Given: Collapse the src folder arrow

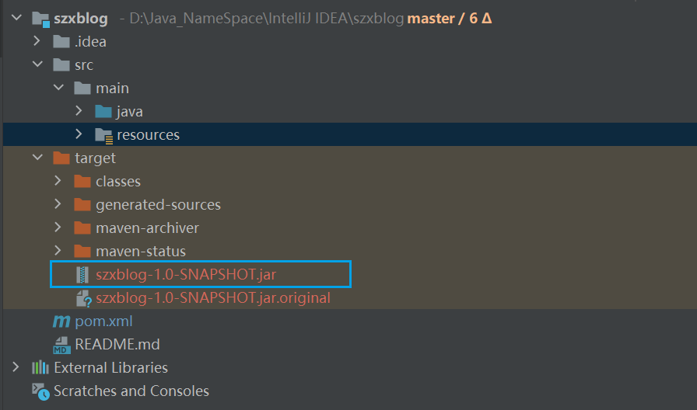Looking at the screenshot, I should [37, 64].
